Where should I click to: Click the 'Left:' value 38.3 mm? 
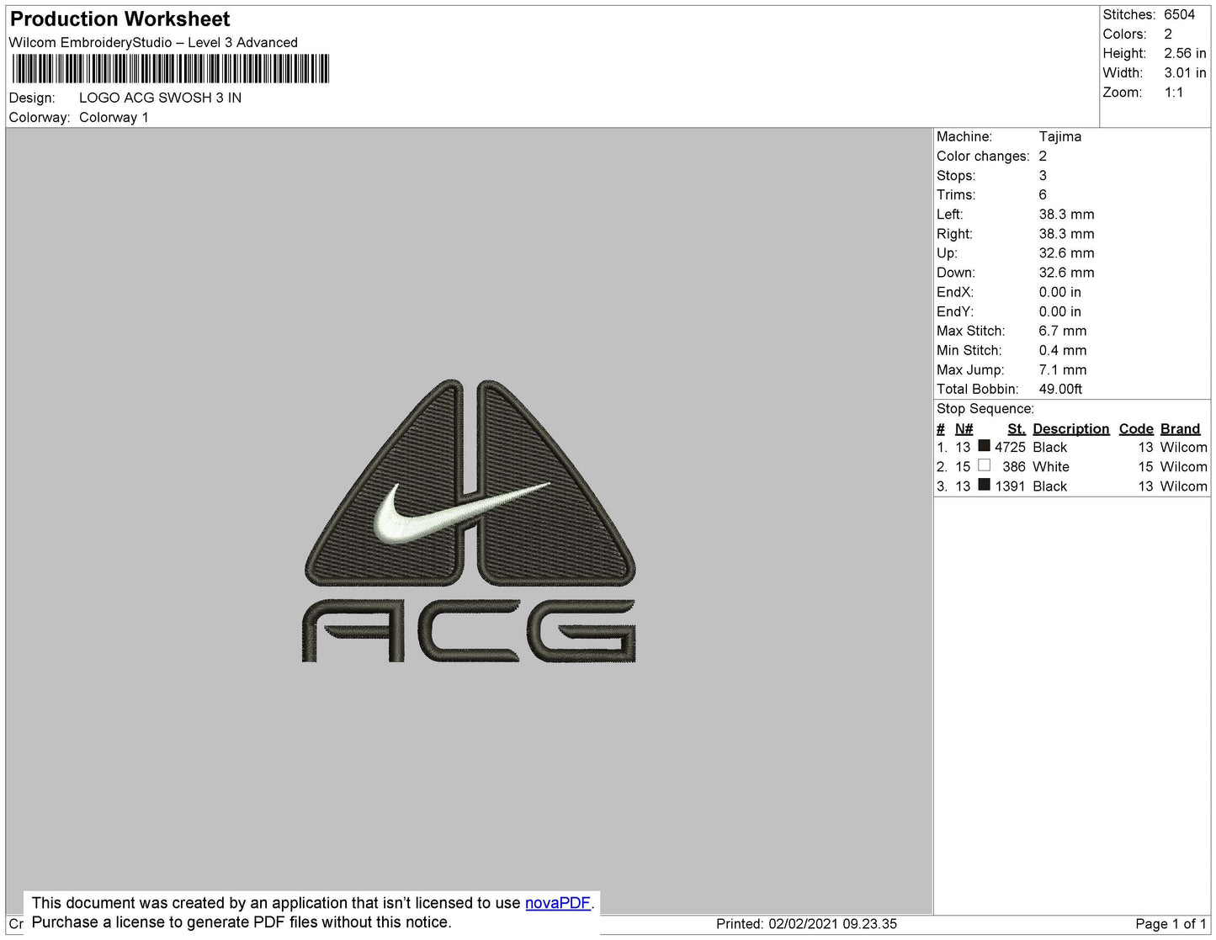pos(1067,214)
